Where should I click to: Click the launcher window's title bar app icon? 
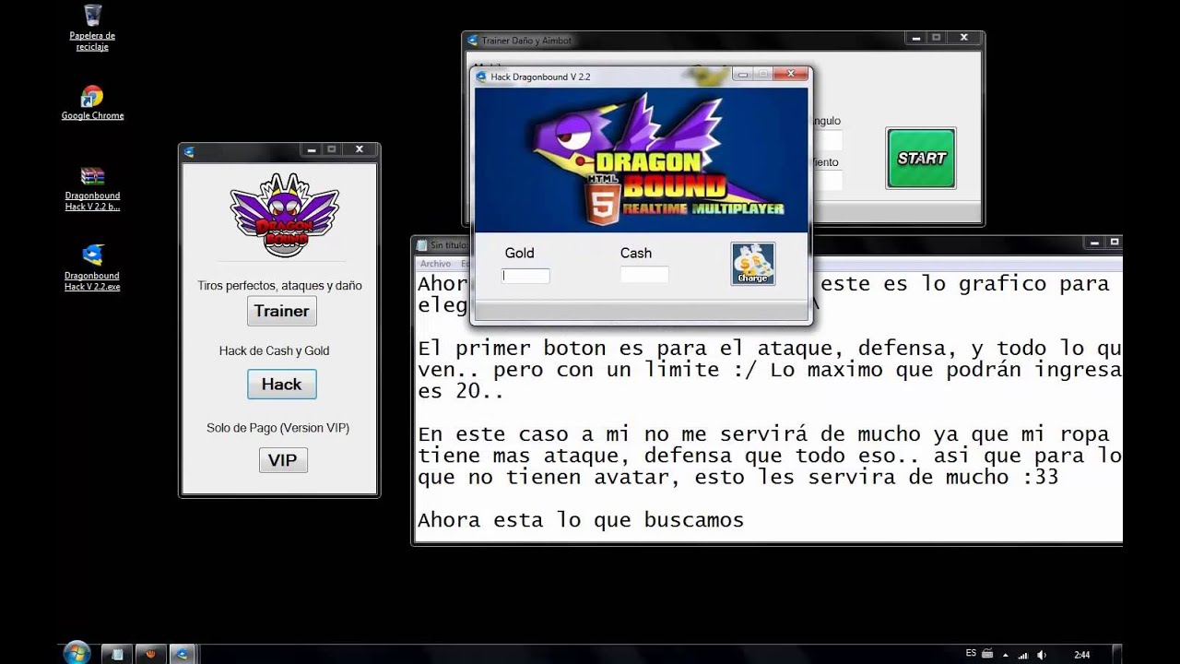coord(190,152)
